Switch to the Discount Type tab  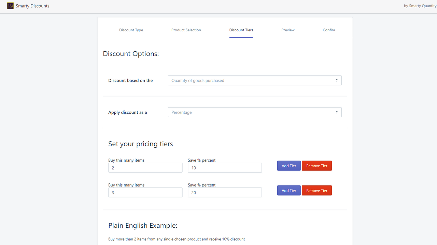pos(131,30)
